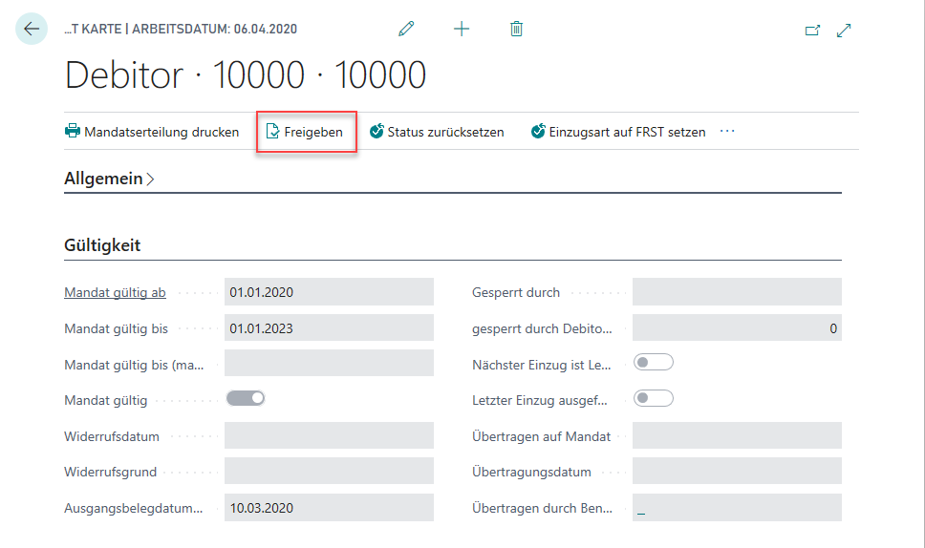Screen dimensions: 925x548
Task: Click the back arrow button
Action: [x=32, y=30]
